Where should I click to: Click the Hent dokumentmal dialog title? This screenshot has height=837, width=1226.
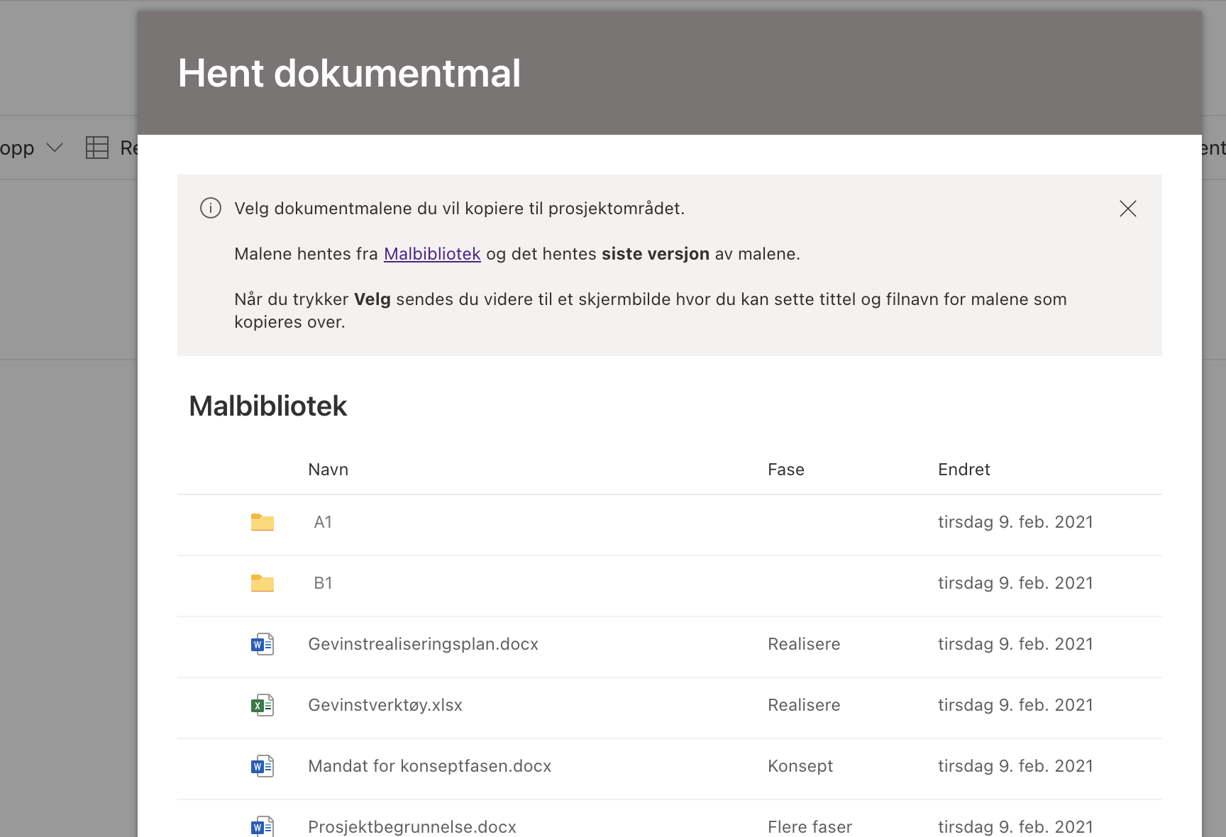pyautogui.click(x=349, y=73)
